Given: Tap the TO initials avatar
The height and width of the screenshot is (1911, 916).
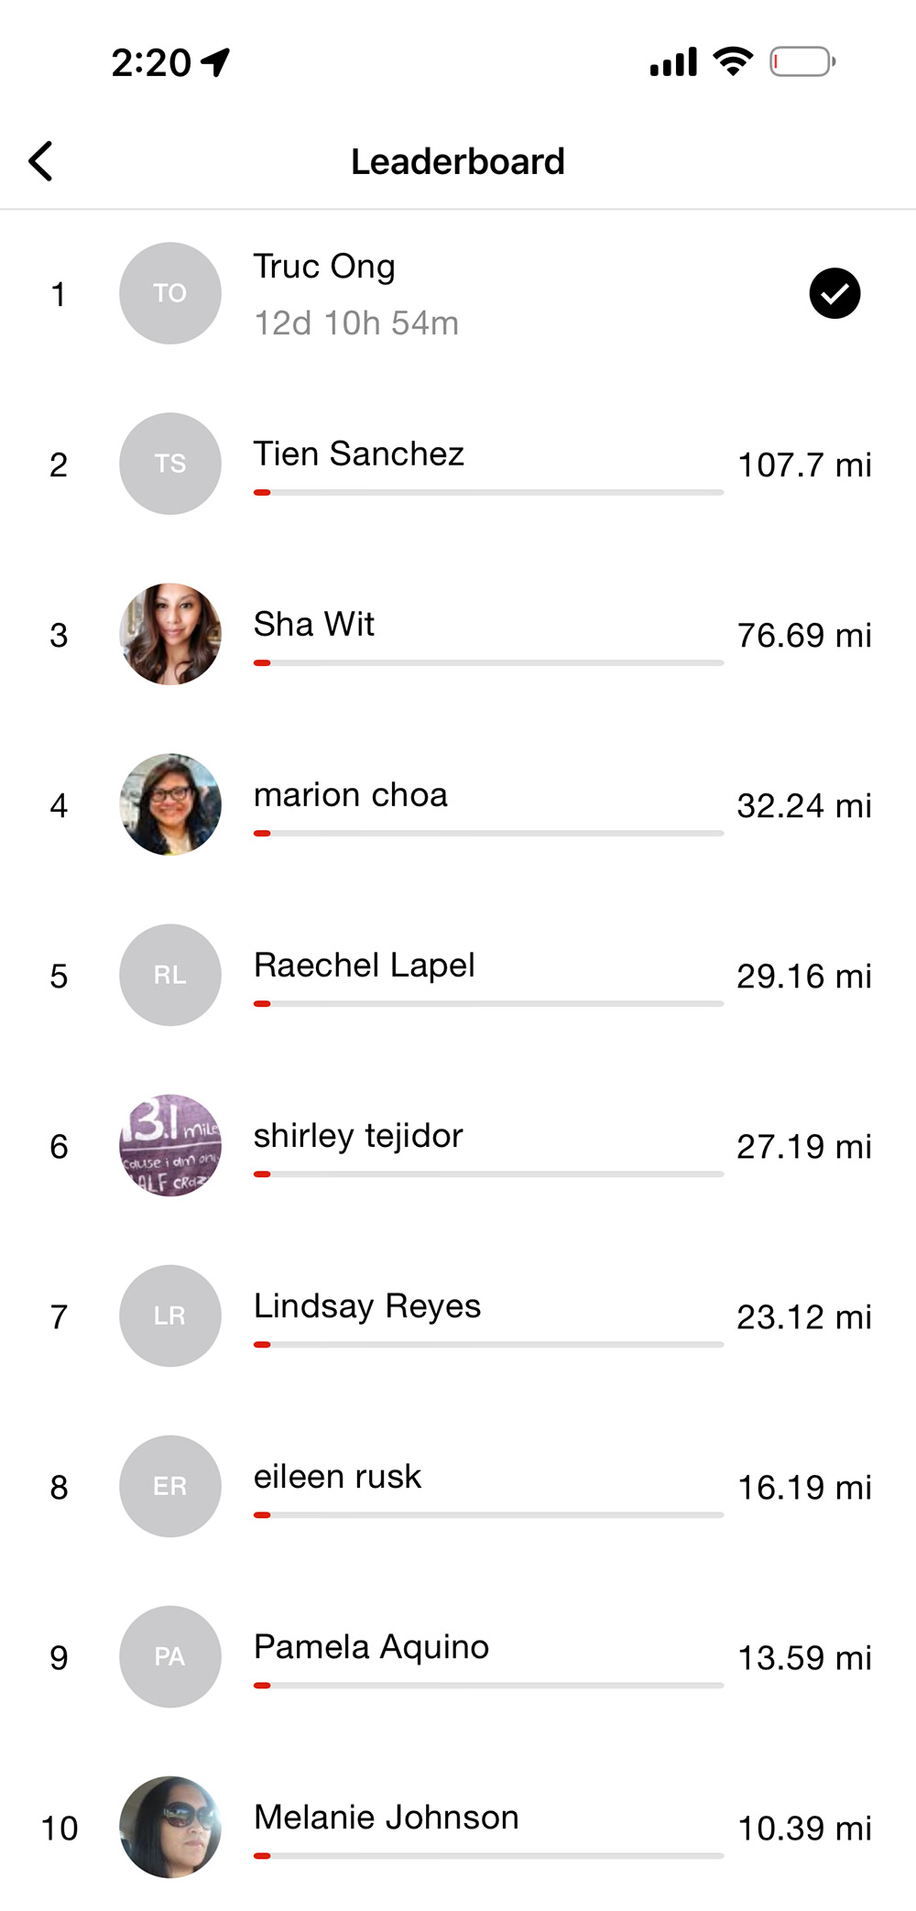Looking at the screenshot, I should [x=170, y=293].
